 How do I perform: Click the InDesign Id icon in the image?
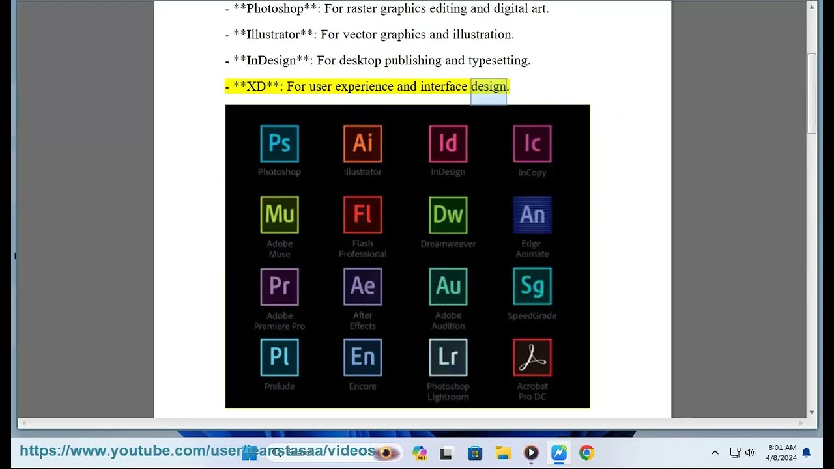(448, 143)
